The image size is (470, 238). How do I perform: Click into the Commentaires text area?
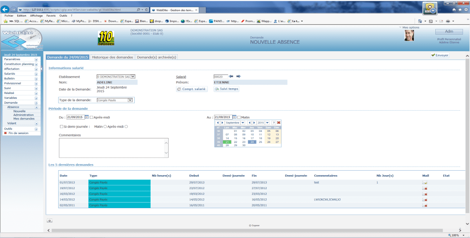click(114, 148)
